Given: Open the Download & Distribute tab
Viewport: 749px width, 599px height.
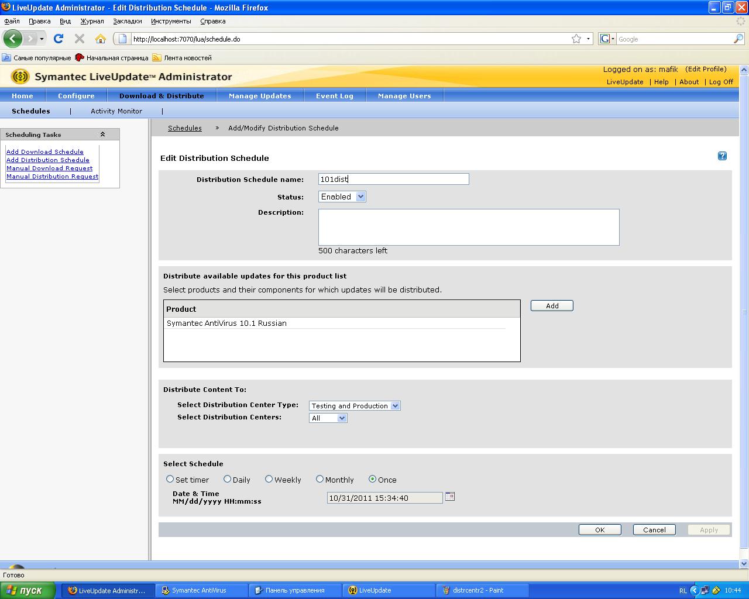Looking at the screenshot, I should [162, 96].
